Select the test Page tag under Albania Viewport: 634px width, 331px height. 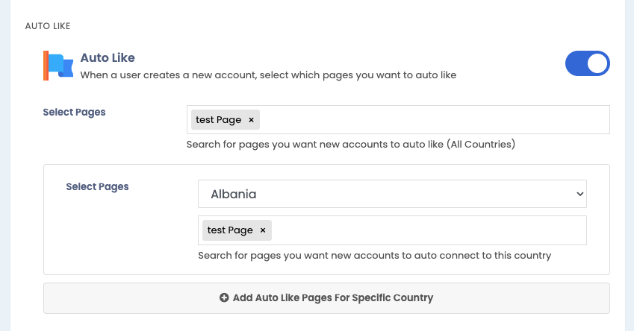(230, 230)
